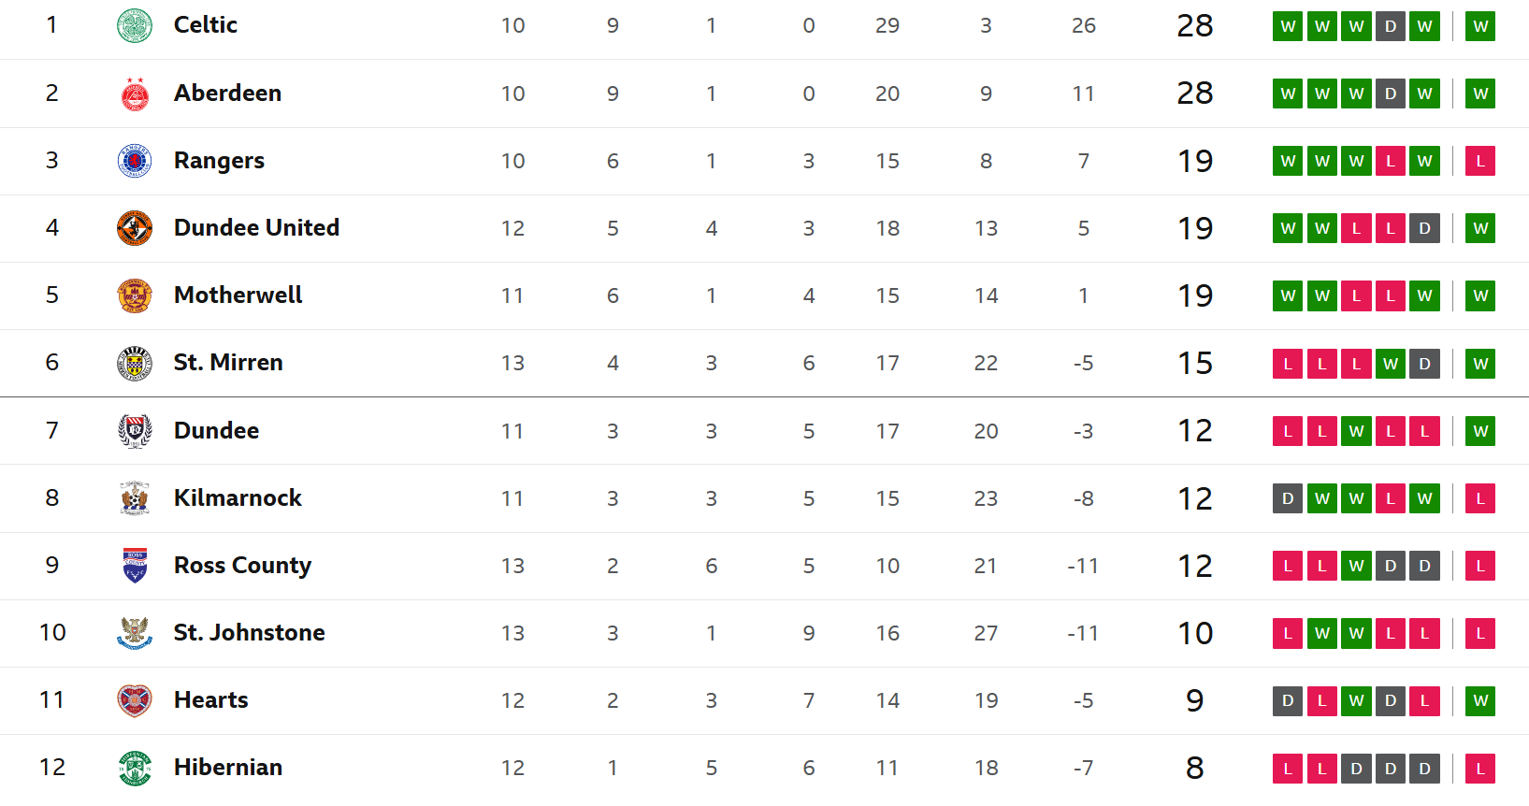Screen dimensions: 1529x806
Task: Click Aberdeen's points total 28
Action: pyautogui.click(x=1194, y=94)
